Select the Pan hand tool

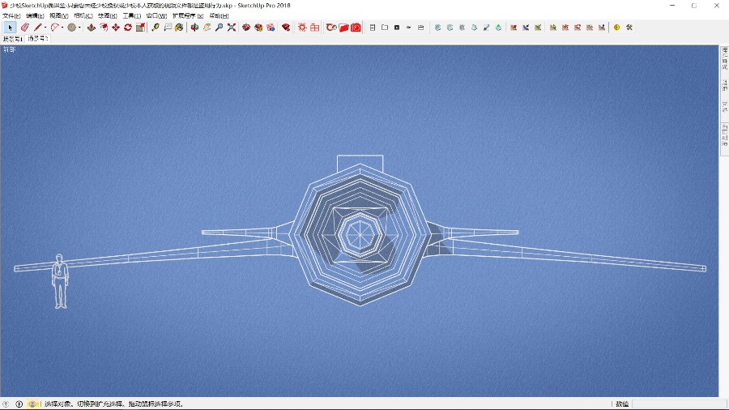207,28
